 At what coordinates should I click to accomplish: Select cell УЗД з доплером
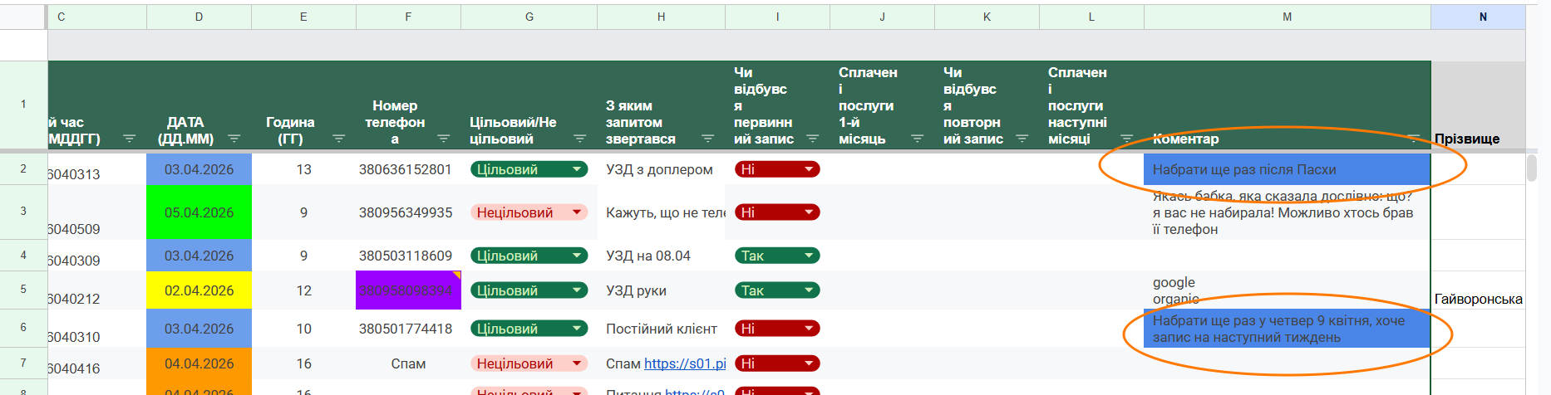661,169
